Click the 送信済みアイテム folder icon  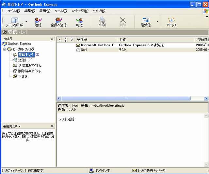[15, 66]
